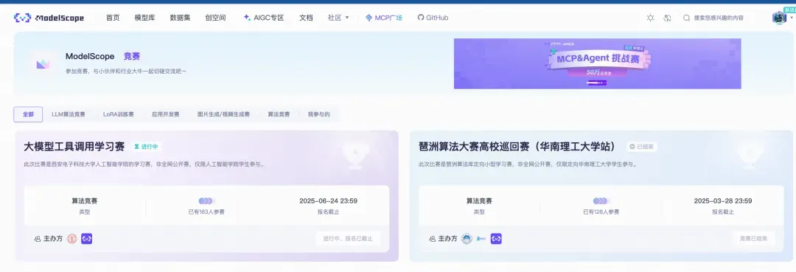Screen dimensions: 796x272
Task: Click the ModelScope logo
Action: (x=49, y=18)
